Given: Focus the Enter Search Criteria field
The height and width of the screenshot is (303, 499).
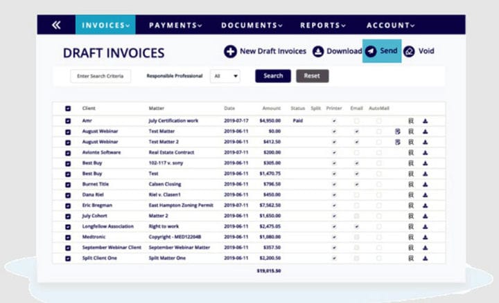Looking at the screenshot, I should pyautogui.click(x=100, y=76).
